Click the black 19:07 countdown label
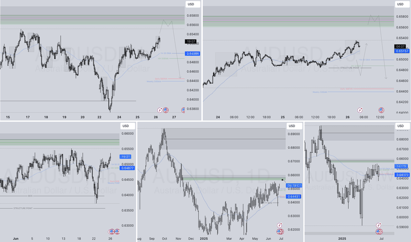The image size is (411, 242). (191, 42)
